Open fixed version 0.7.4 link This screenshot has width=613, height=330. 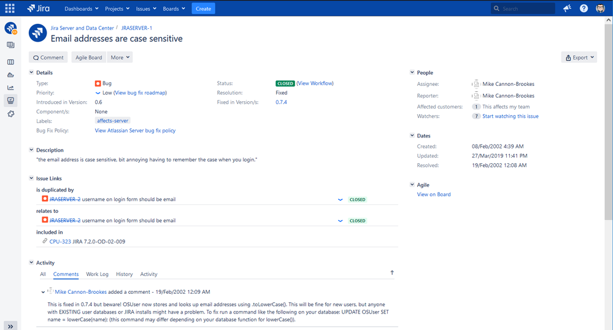tap(281, 102)
